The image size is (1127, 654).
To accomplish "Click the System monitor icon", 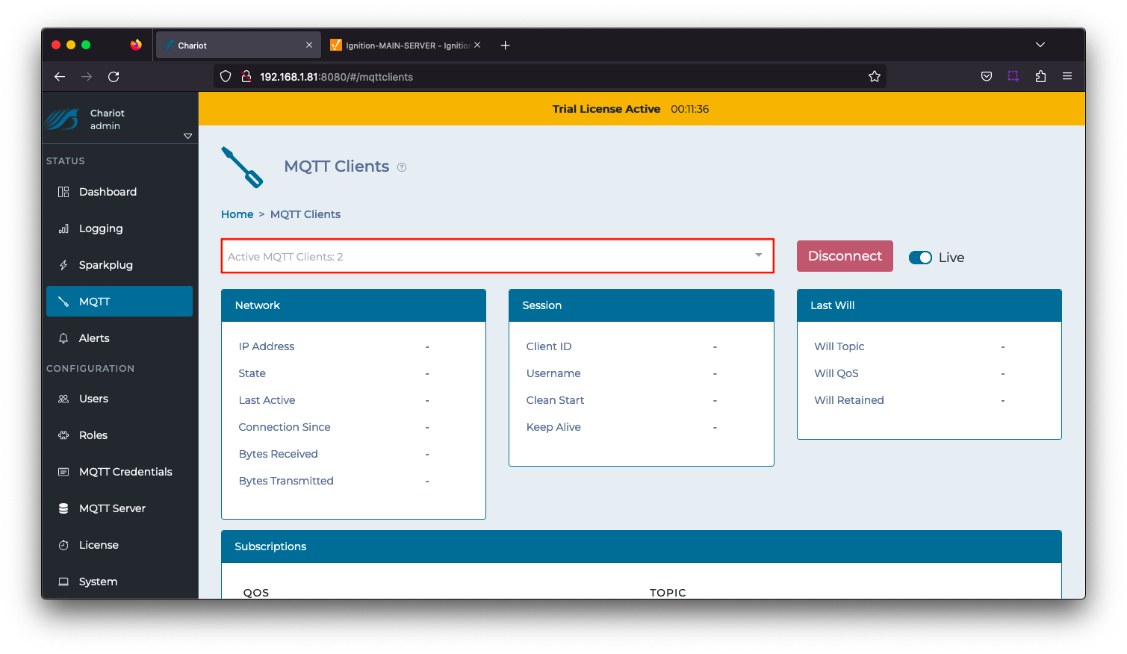I will (63, 582).
